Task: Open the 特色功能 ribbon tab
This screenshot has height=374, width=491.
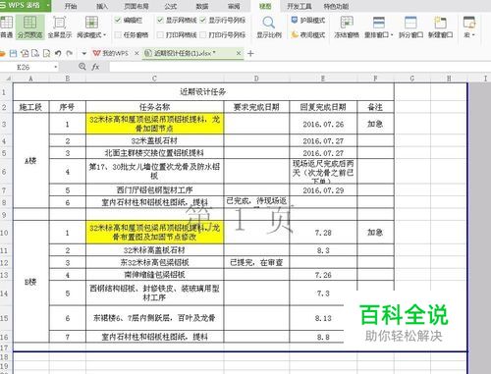Action: tap(336, 6)
